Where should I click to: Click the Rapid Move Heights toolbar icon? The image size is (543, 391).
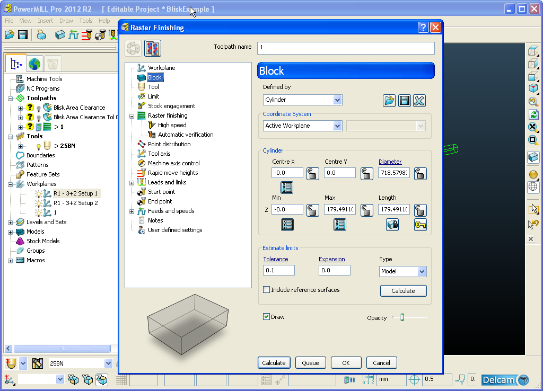87,34
